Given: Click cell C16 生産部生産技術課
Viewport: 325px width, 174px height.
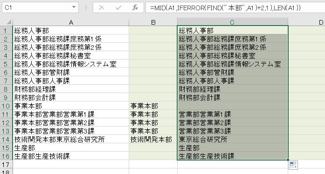Looking at the screenshot, I should click(233, 156).
